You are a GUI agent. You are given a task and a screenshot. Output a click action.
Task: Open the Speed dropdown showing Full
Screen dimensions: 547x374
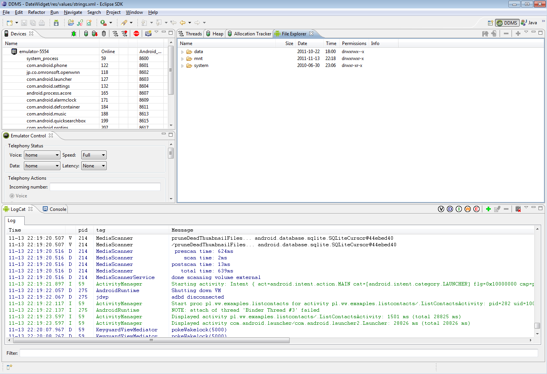(94, 155)
